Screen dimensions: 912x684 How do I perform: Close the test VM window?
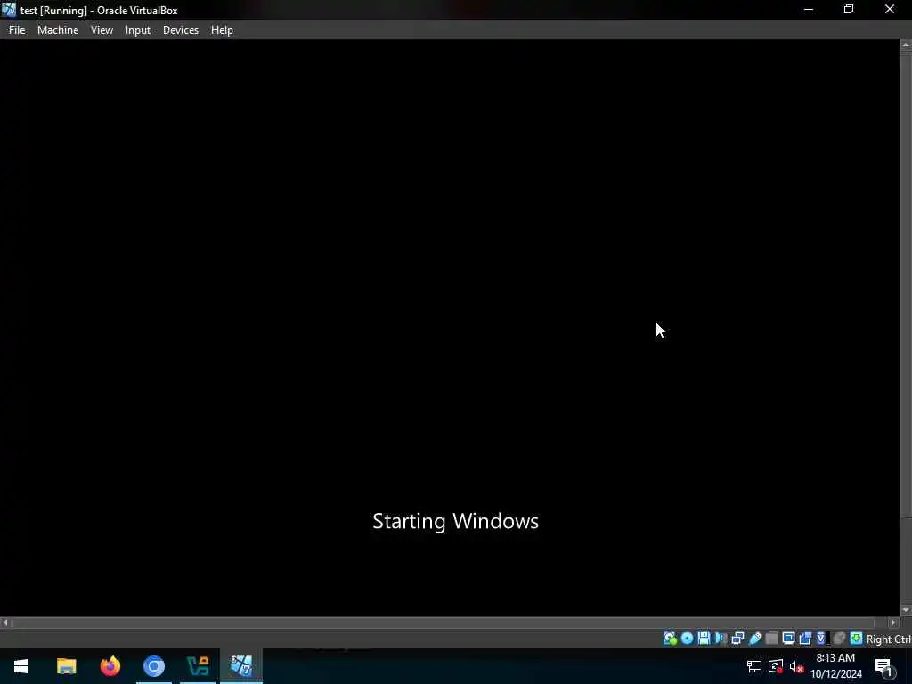coord(890,10)
